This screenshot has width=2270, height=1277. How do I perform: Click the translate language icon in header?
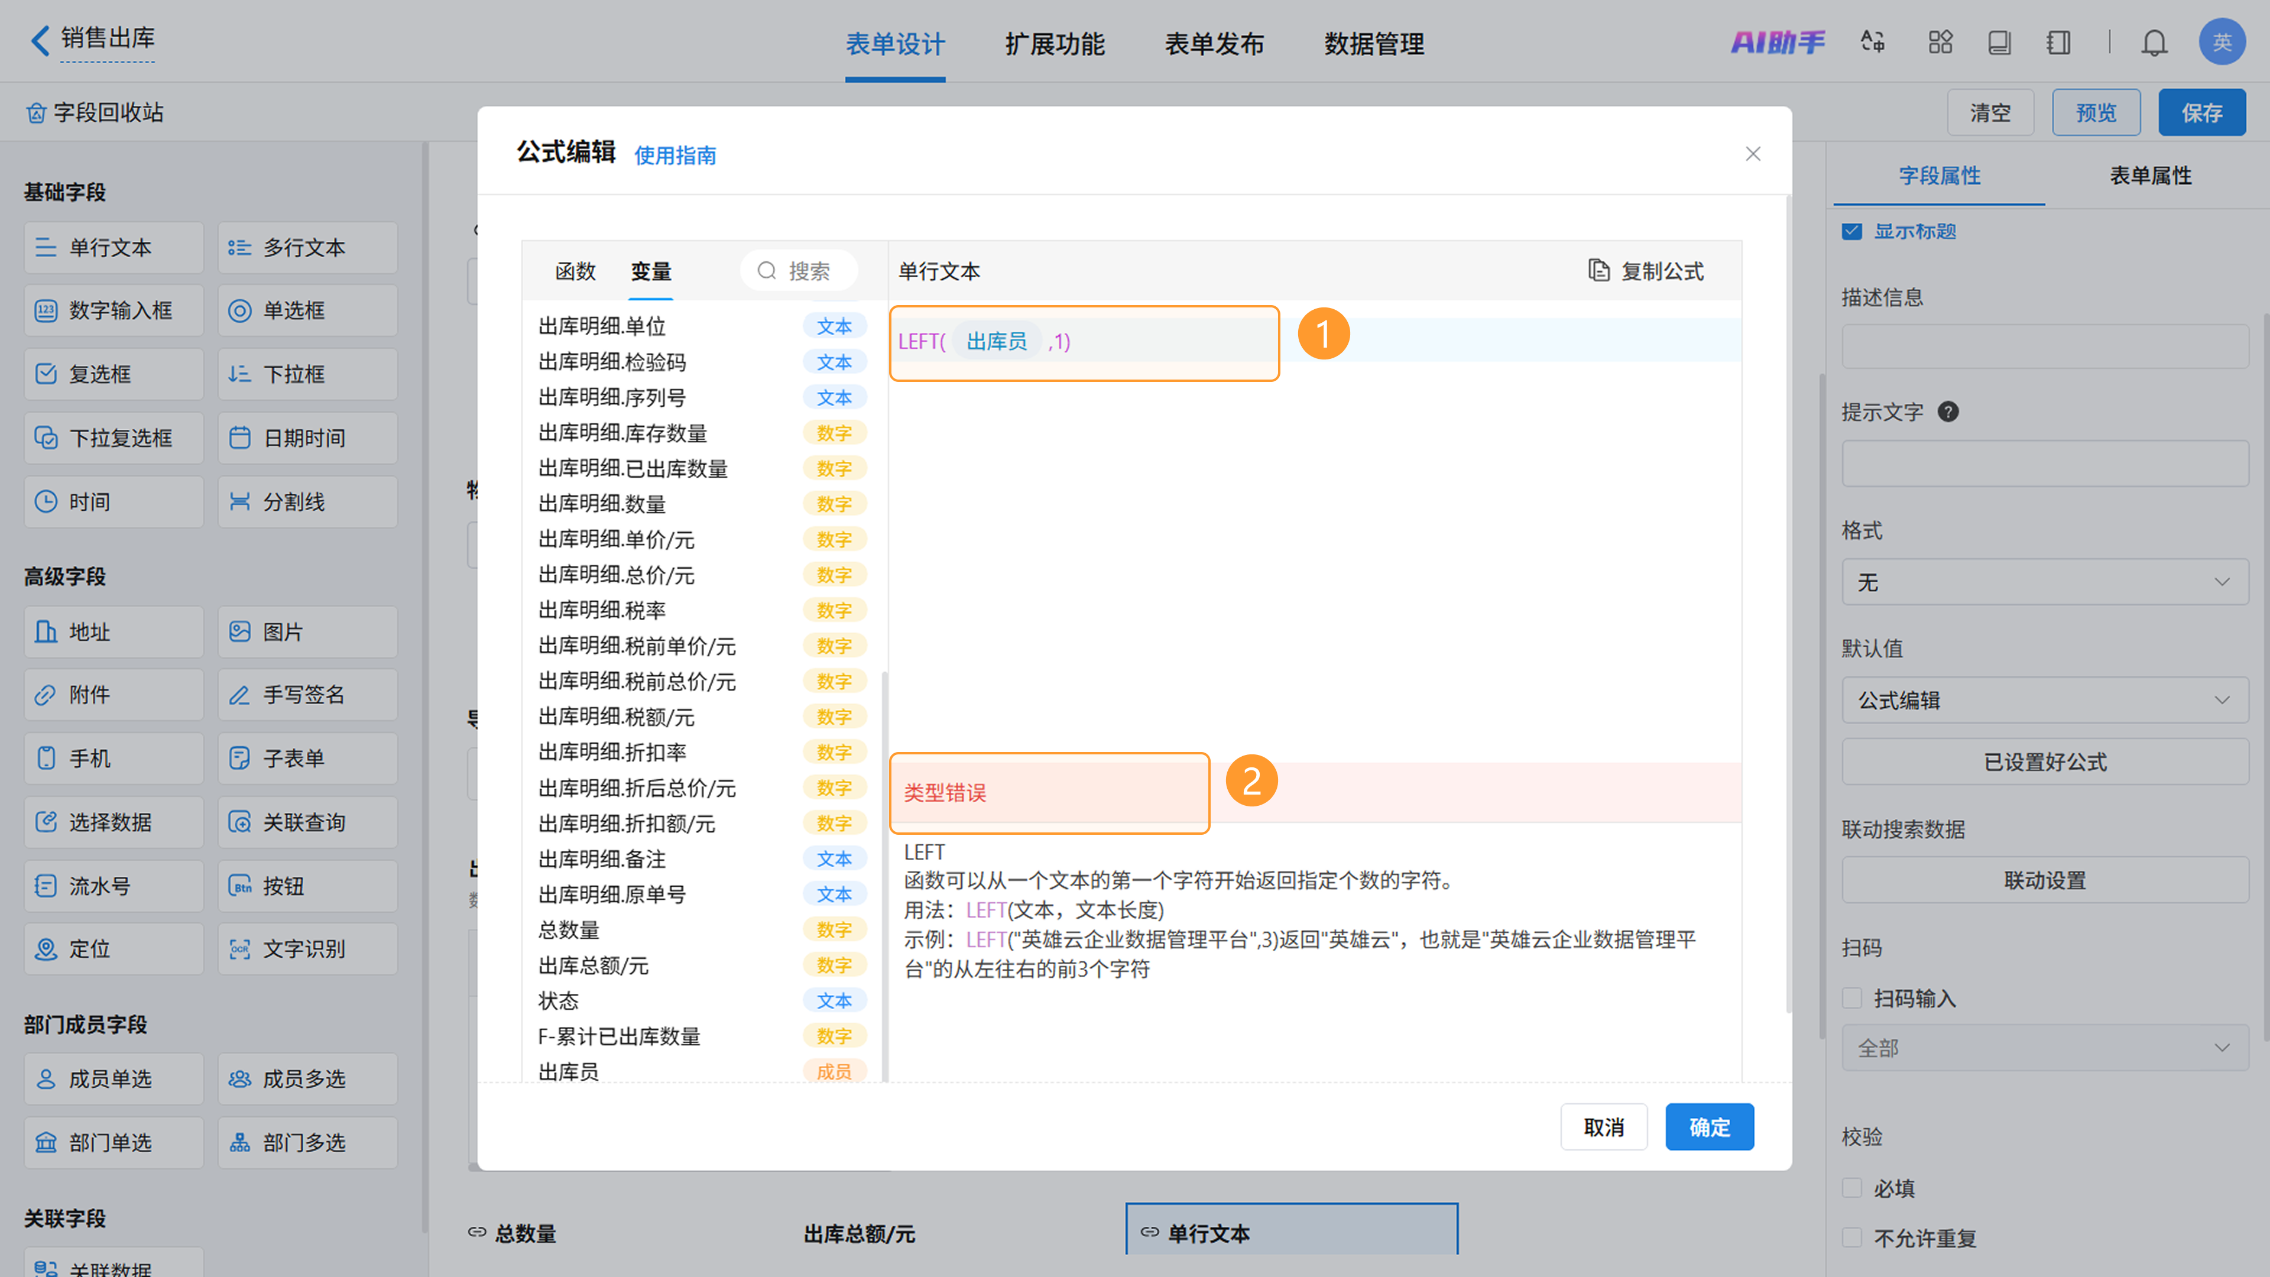[x=1873, y=41]
